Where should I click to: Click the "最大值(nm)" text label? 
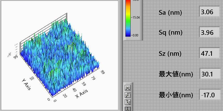(x=176, y=74)
